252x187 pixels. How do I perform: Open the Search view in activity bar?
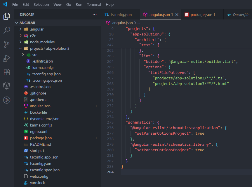coord(6,30)
